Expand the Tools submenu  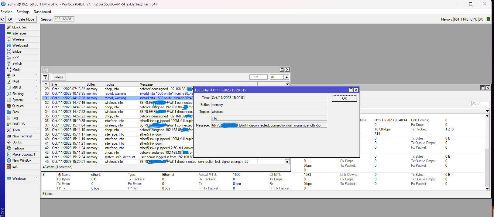36,130
